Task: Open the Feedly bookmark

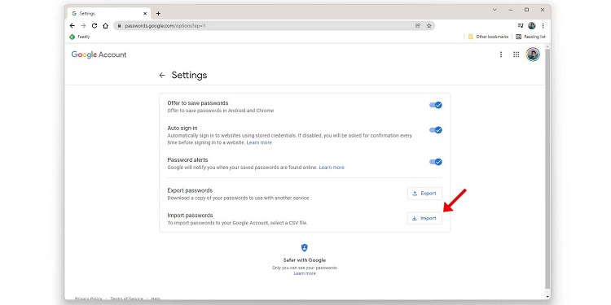Action: [x=80, y=37]
